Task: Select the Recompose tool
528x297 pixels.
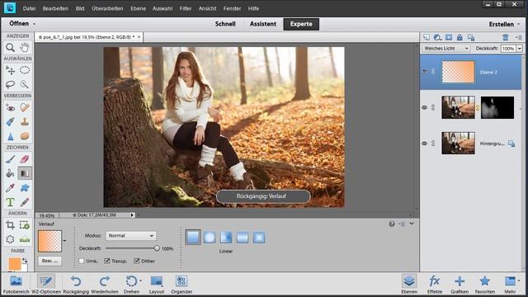Action: click(x=25, y=225)
